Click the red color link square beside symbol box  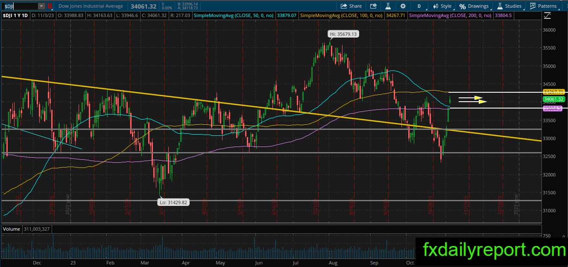[x=50, y=6]
